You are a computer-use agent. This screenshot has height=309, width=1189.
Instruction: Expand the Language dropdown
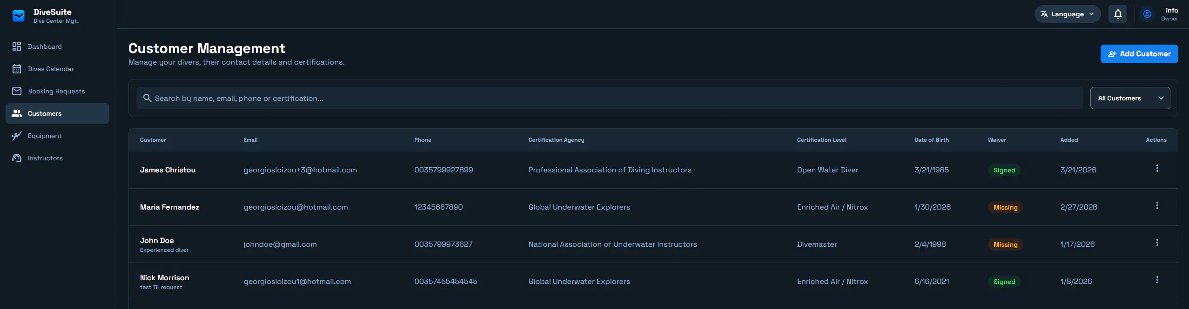tap(1067, 14)
